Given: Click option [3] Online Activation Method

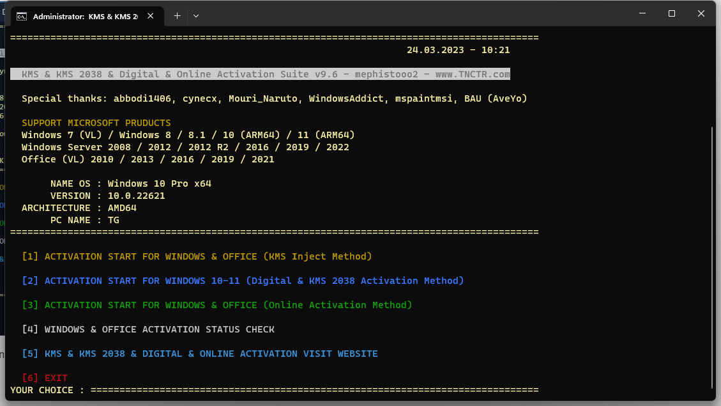Looking at the screenshot, I should (217, 305).
